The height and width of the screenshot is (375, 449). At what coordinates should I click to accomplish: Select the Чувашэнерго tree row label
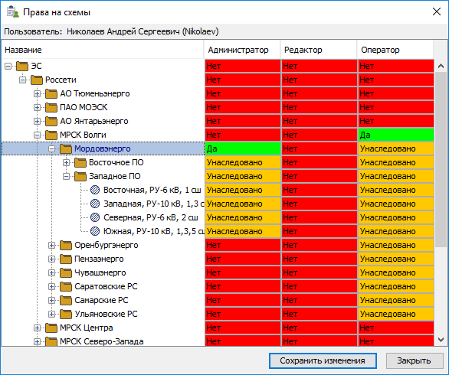[x=100, y=272]
